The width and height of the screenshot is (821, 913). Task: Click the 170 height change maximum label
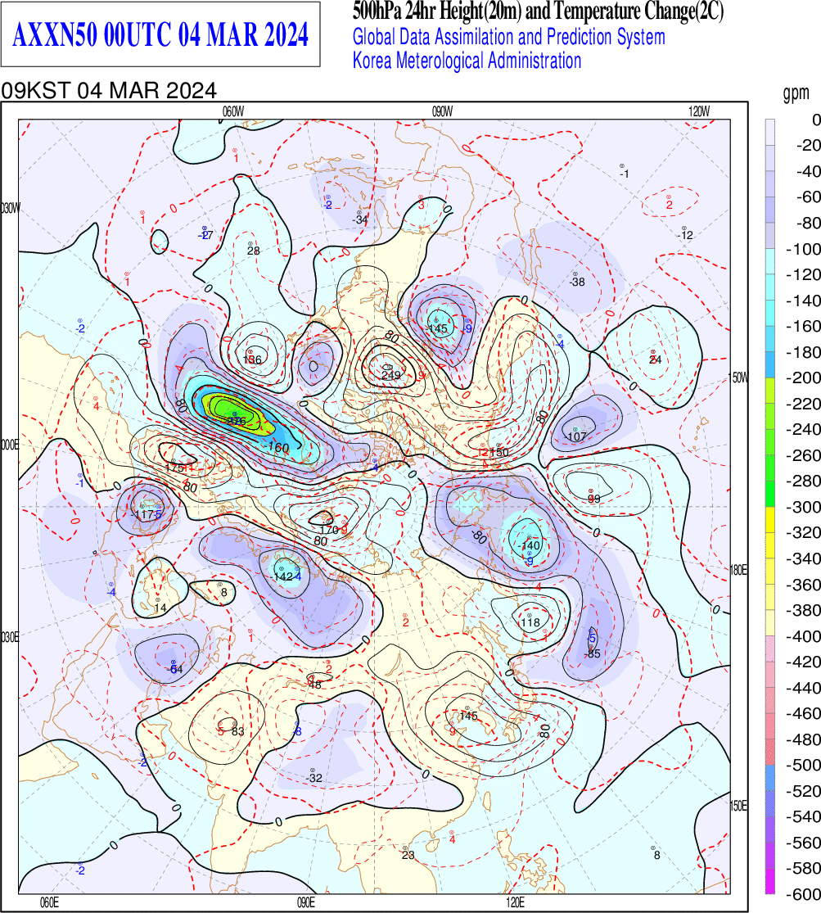pyautogui.click(x=329, y=530)
